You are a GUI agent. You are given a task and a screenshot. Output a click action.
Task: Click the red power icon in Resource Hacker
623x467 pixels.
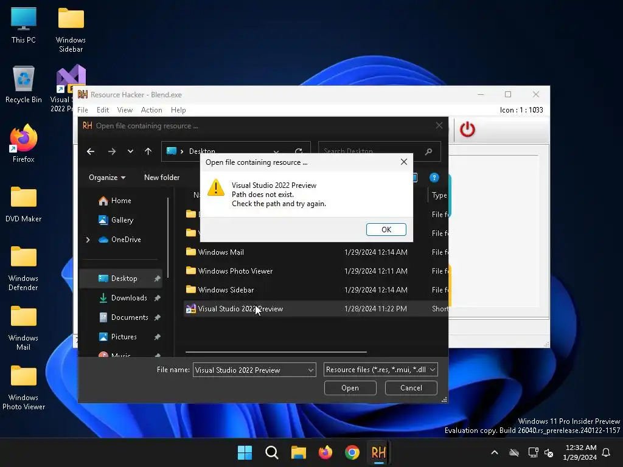pyautogui.click(x=467, y=130)
